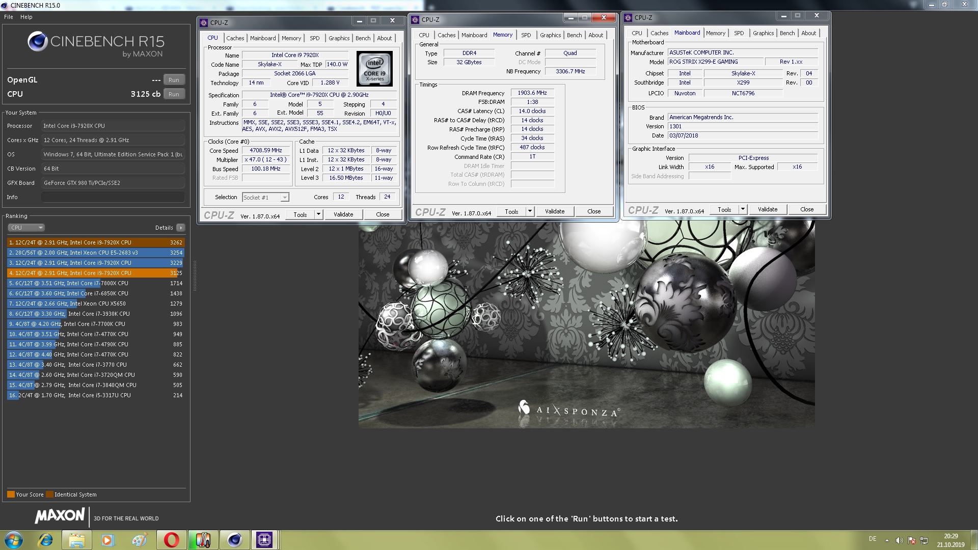Select the Xeon E5-2683 v3 ranking row
Viewport: 978px width, 550px height.
96,253
